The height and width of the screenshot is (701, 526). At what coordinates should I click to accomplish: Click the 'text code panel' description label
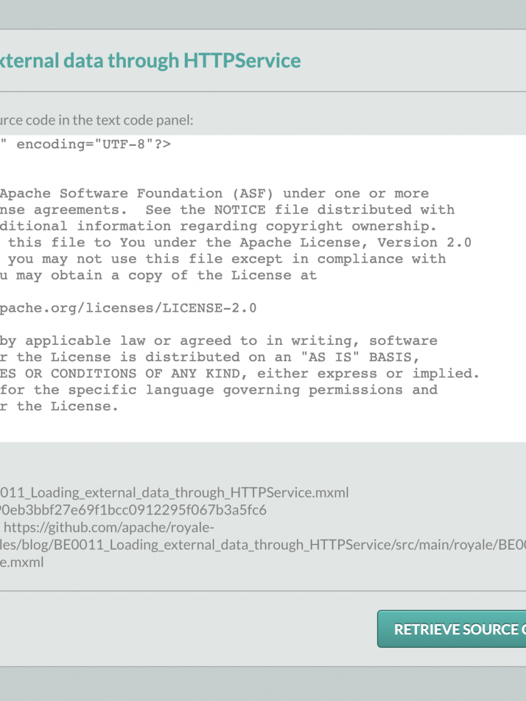pos(97,120)
